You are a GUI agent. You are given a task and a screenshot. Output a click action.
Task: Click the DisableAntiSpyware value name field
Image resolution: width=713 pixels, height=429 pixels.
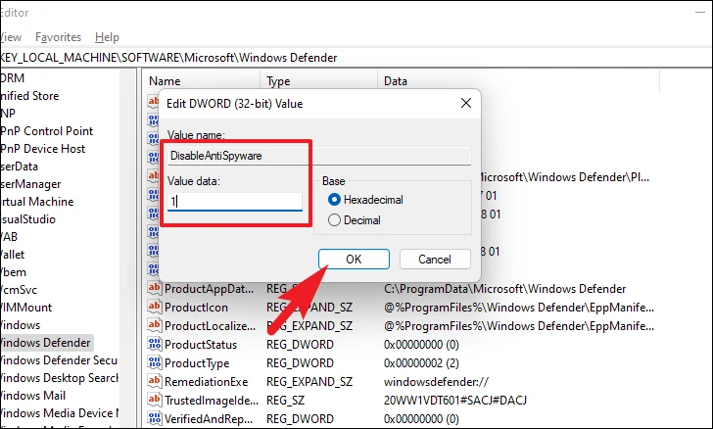tap(319, 156)
